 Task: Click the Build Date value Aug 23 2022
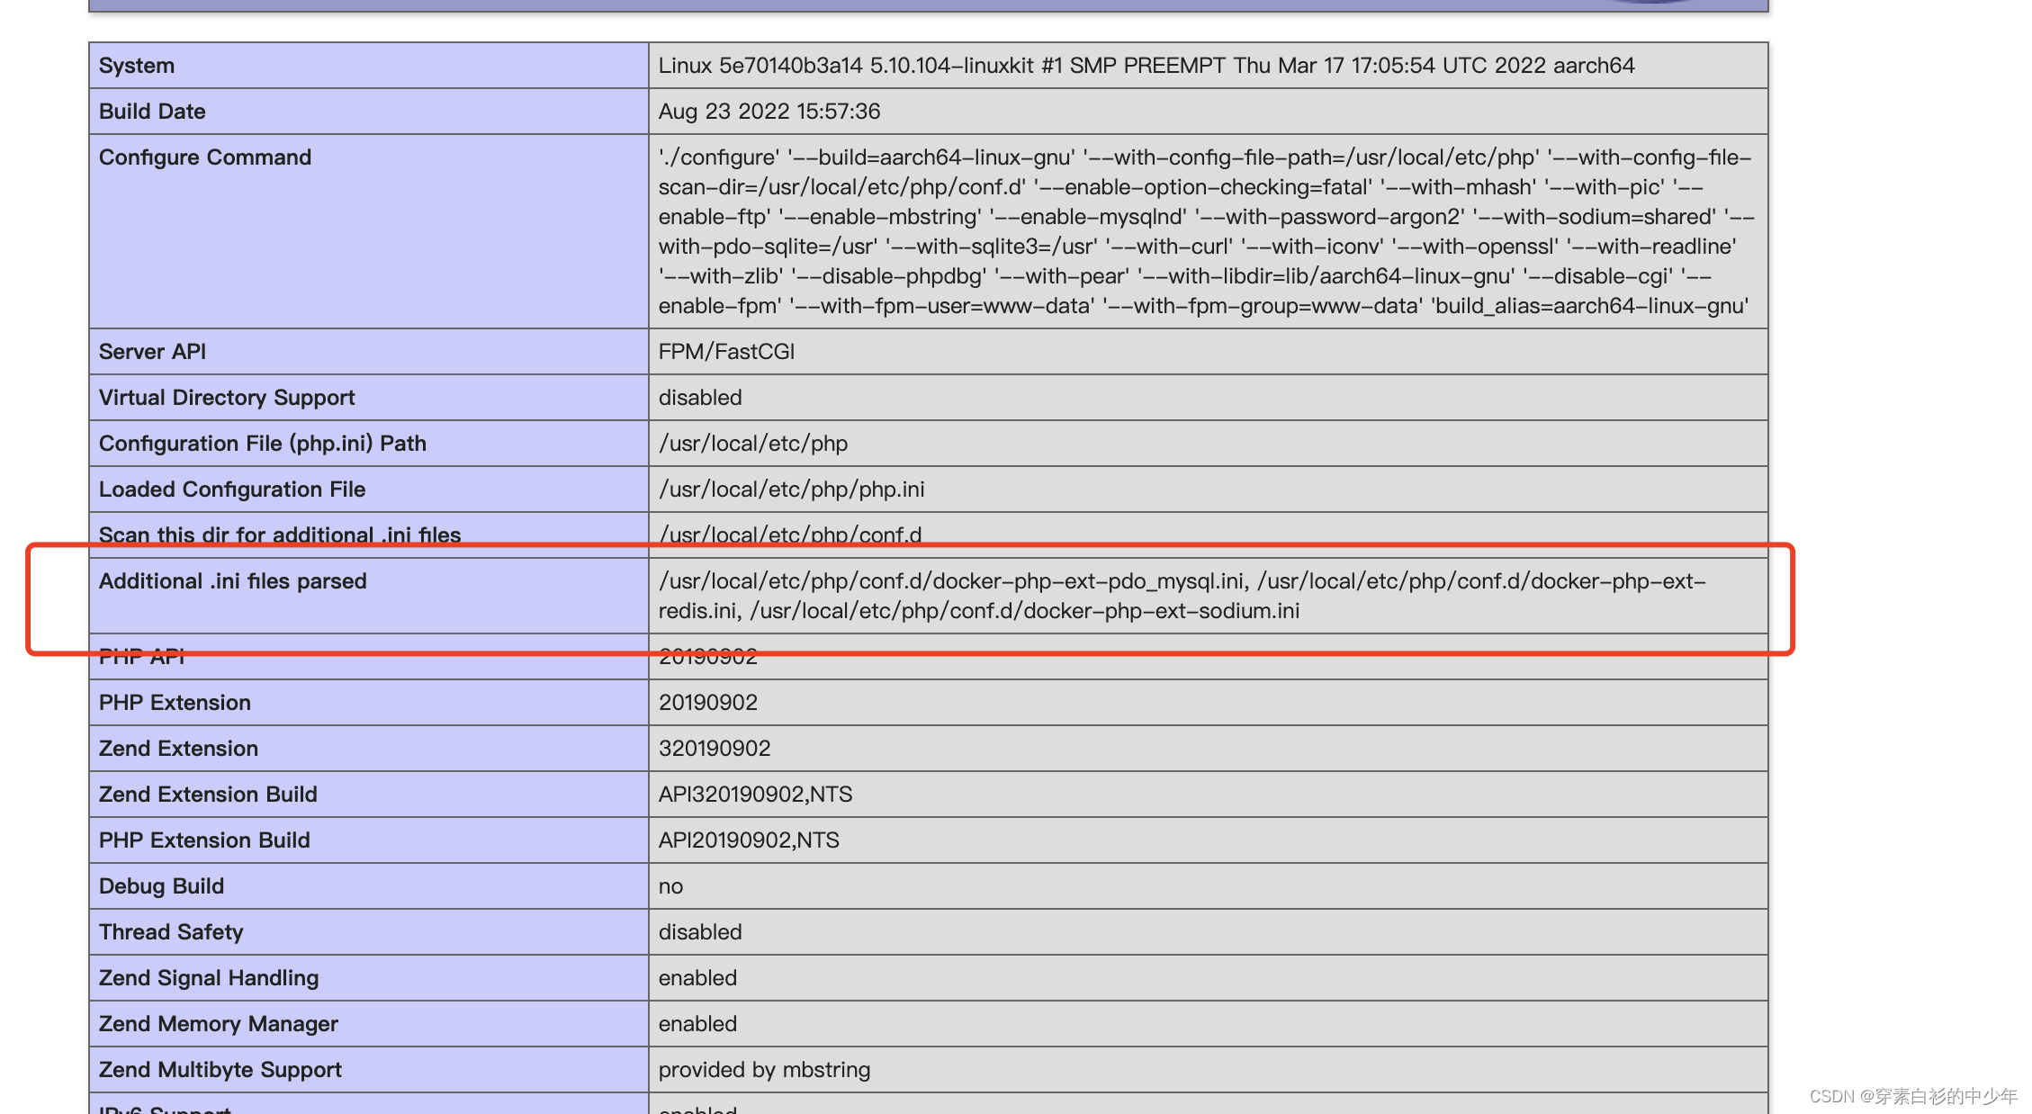point(769,112)
